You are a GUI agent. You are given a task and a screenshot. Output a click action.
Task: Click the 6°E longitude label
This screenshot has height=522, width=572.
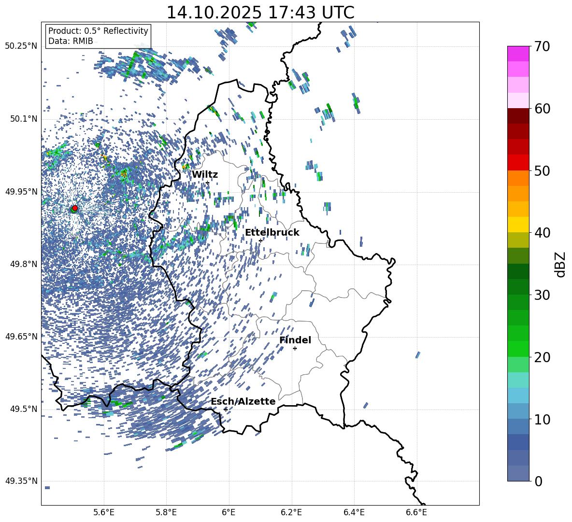[x=229, y=512]
